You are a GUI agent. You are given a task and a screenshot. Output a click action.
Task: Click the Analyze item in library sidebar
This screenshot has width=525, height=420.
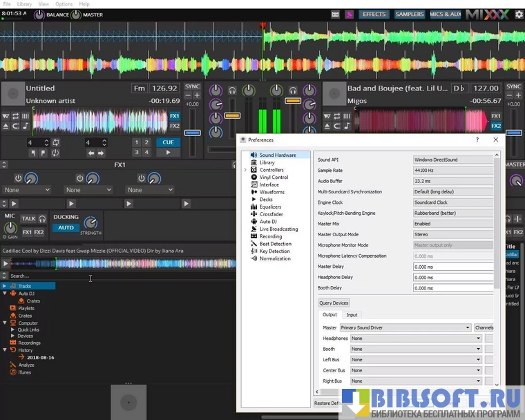(x=26, y=365)
